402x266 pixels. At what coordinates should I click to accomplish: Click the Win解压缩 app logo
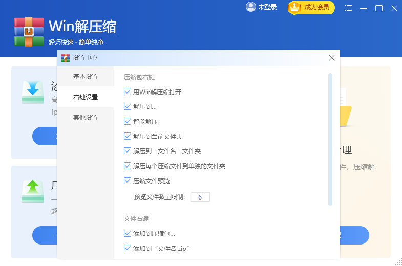pos(29,32)
